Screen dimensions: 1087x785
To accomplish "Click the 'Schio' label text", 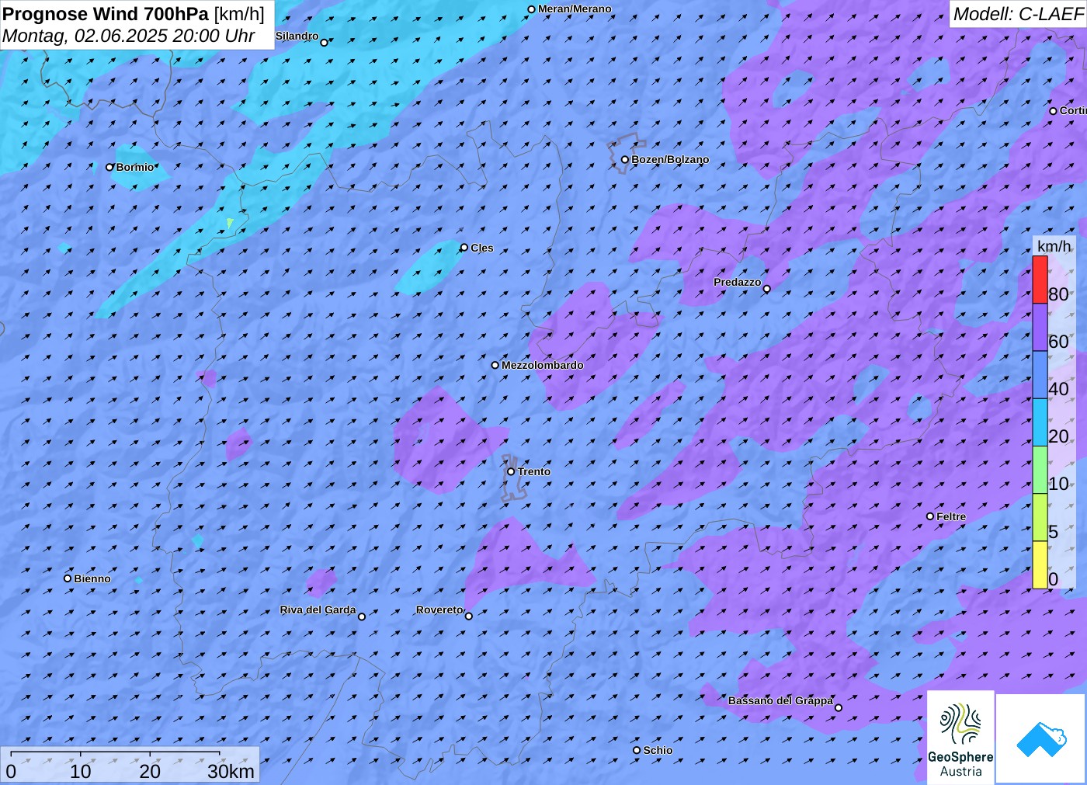I will (x=658, y=750).
